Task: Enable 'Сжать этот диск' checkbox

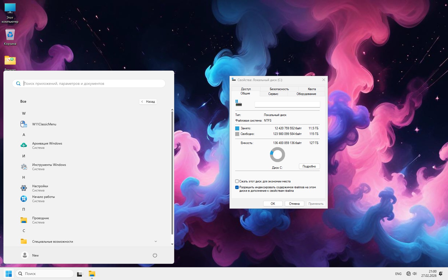Action: pos(237,181)
